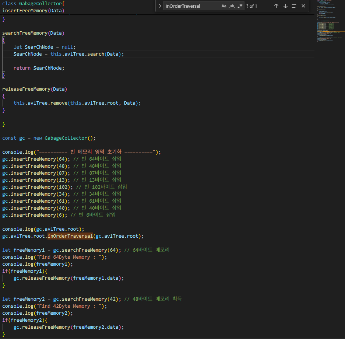345x339 pixels.
Task: Click the line 'let SearChNode = null;'
Action: coord(45,47)
